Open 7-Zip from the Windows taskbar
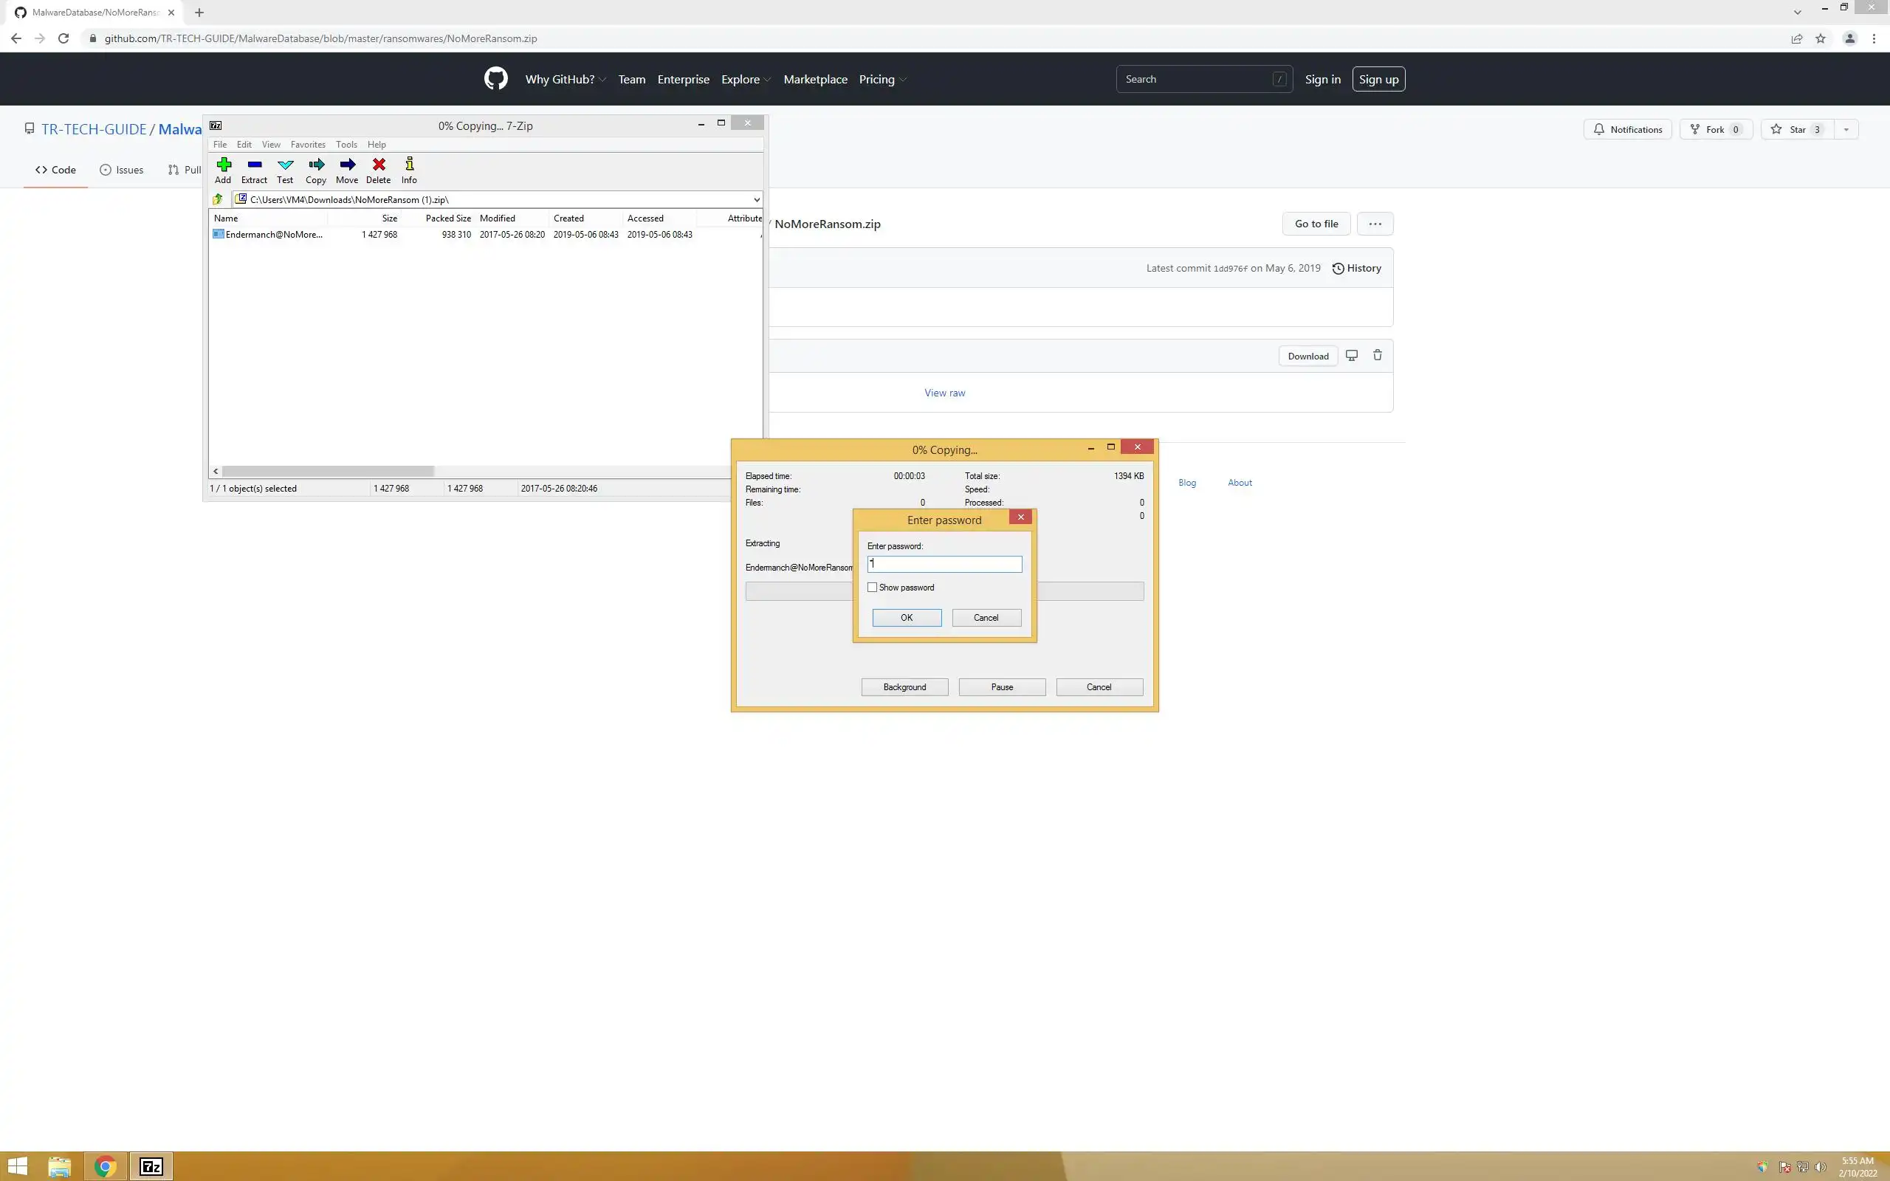 point(151,1166)
